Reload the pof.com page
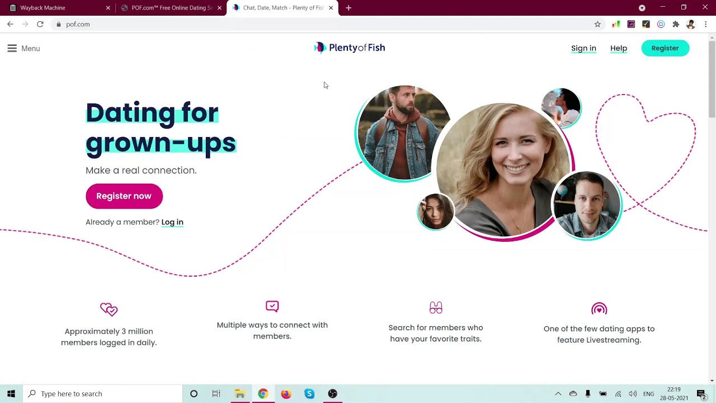This screenshot has height=403, width=716. [40, 24]
